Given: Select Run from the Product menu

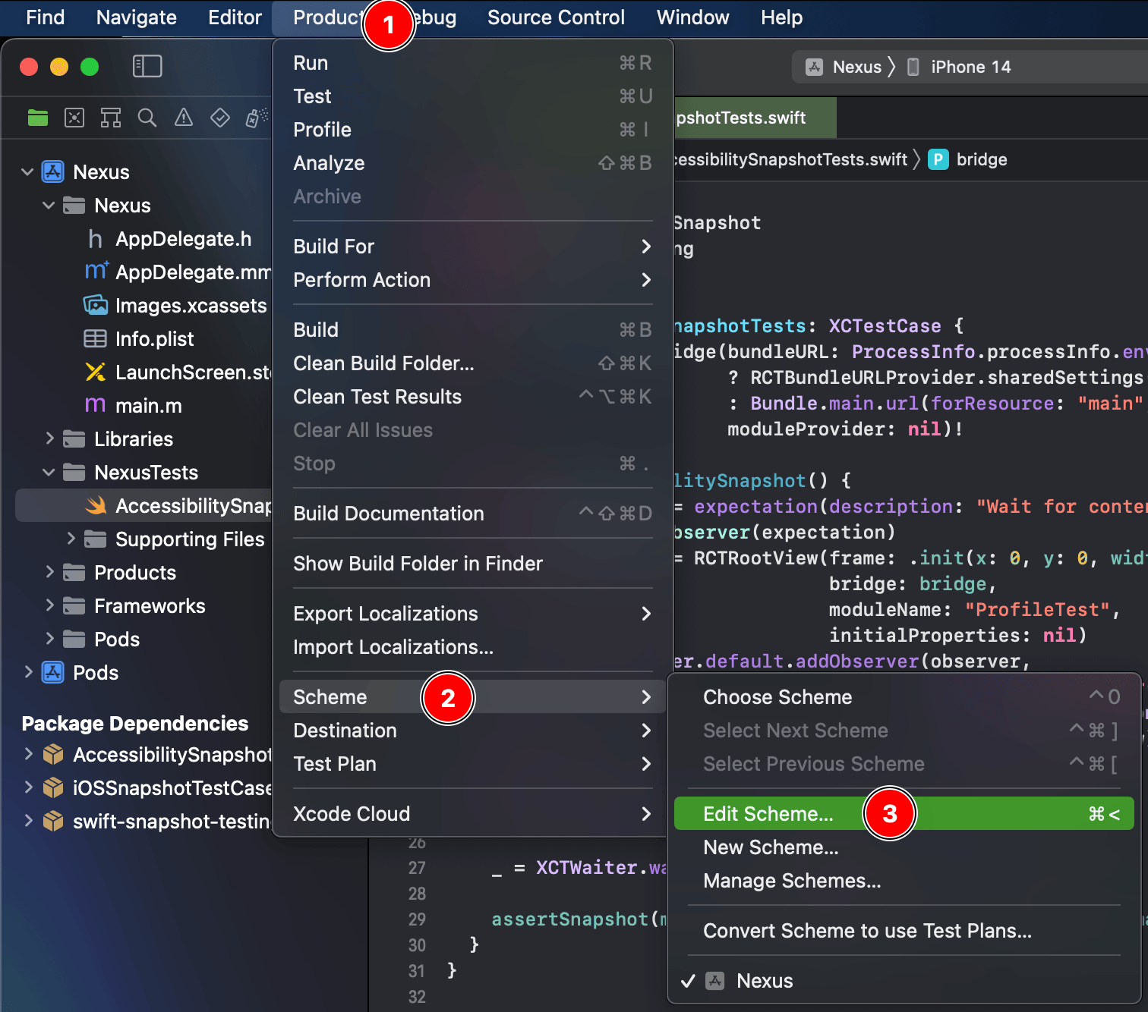Looking at the screenshot, I should coord(472,63).
